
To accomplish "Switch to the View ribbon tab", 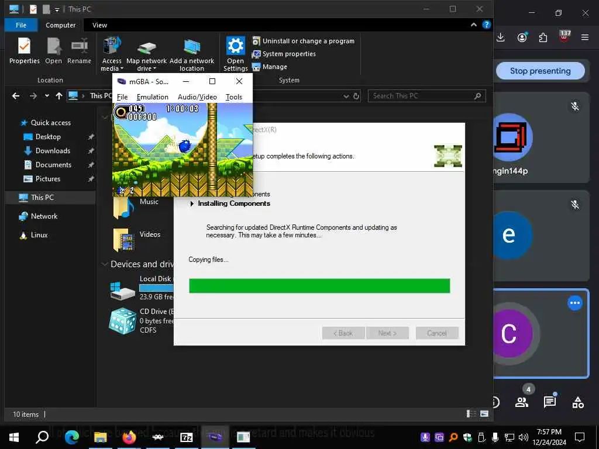I will point(99,25).
